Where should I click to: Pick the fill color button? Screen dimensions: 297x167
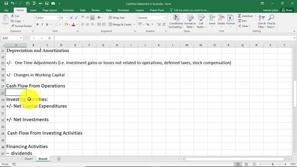66,25
